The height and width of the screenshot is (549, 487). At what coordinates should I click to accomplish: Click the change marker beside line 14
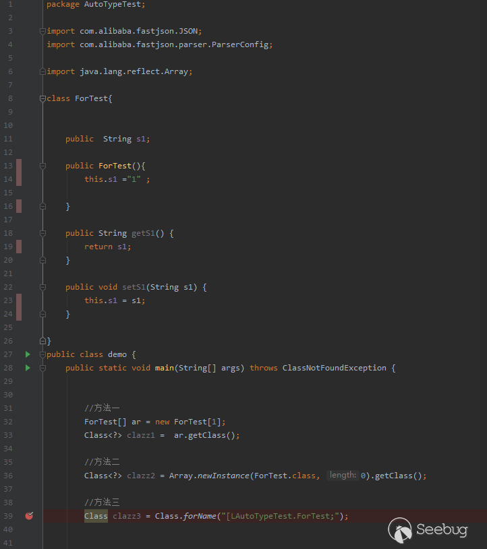click(19, 179)
